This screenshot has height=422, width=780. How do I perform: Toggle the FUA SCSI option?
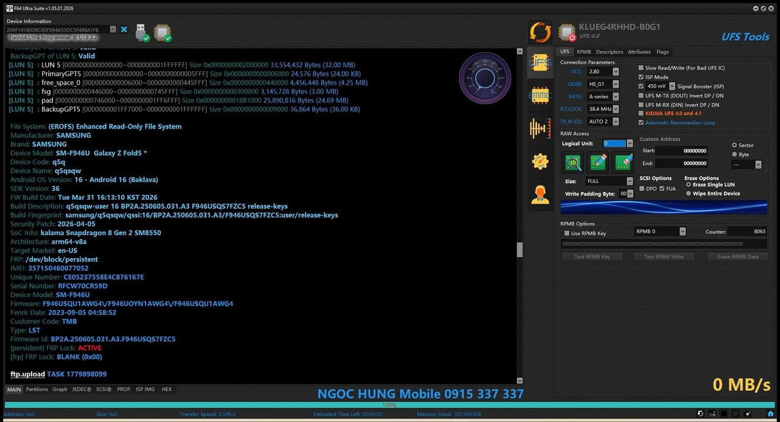coord(662,189)
